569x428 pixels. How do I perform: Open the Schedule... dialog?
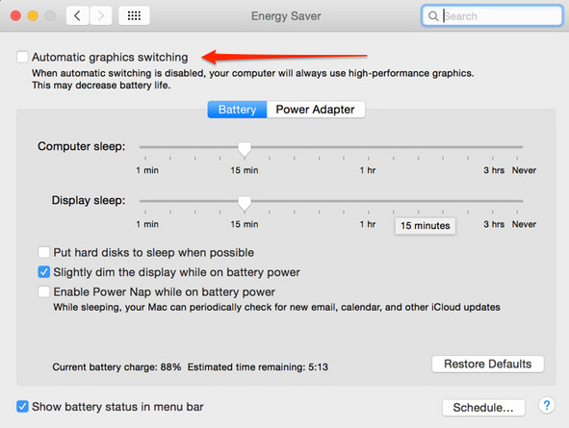[x=483, y=408]
